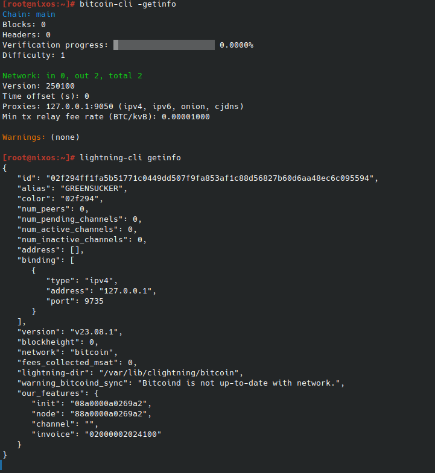Click the "Chain: main" line
This screenshot has height=473, width=435.
(29, 14)
